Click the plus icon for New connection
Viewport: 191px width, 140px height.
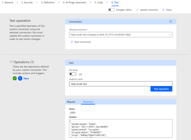click(x=72, y=42)
